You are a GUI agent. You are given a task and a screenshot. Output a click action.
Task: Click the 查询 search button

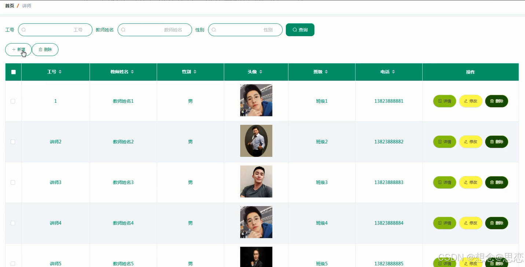pos(300,30)
